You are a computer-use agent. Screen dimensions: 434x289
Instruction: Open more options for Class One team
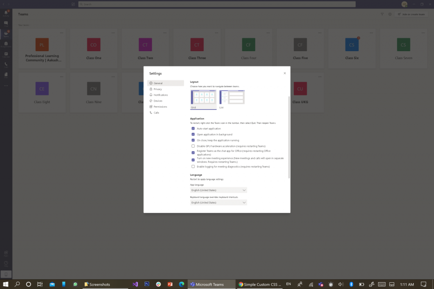point(113,33)
